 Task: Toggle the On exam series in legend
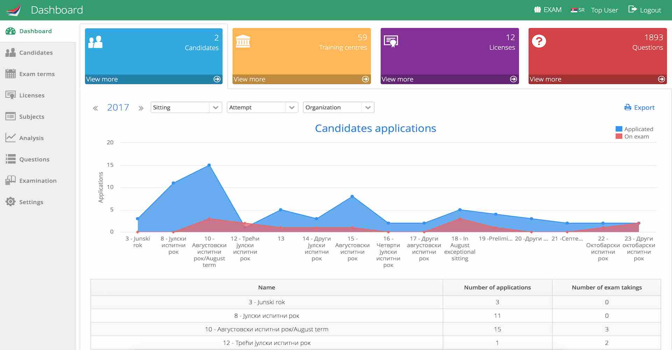pos(632,136)
